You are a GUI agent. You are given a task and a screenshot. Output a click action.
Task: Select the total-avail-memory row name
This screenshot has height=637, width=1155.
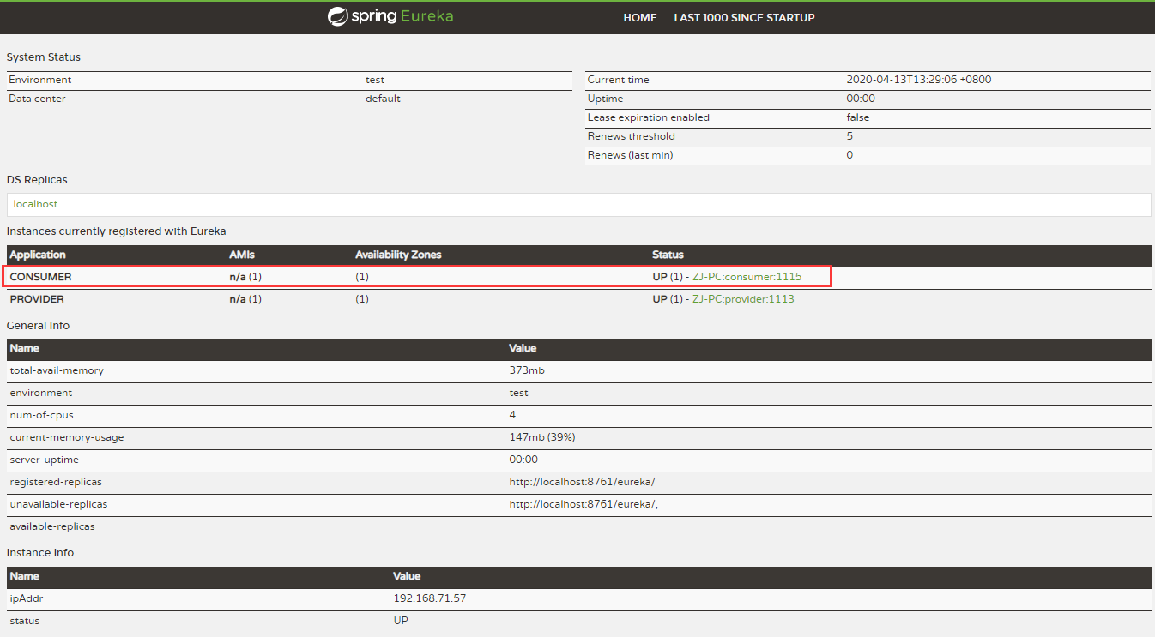click(57, 370)
